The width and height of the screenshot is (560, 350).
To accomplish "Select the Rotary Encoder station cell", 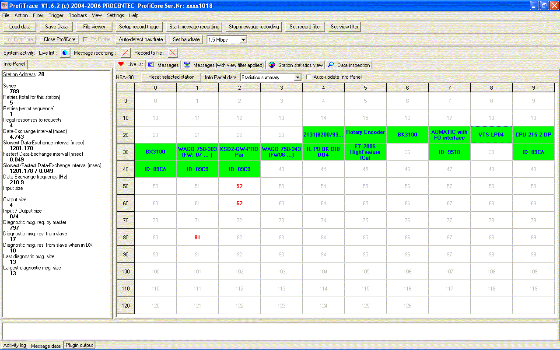I will pyautogui.click(x=365, y=135).
